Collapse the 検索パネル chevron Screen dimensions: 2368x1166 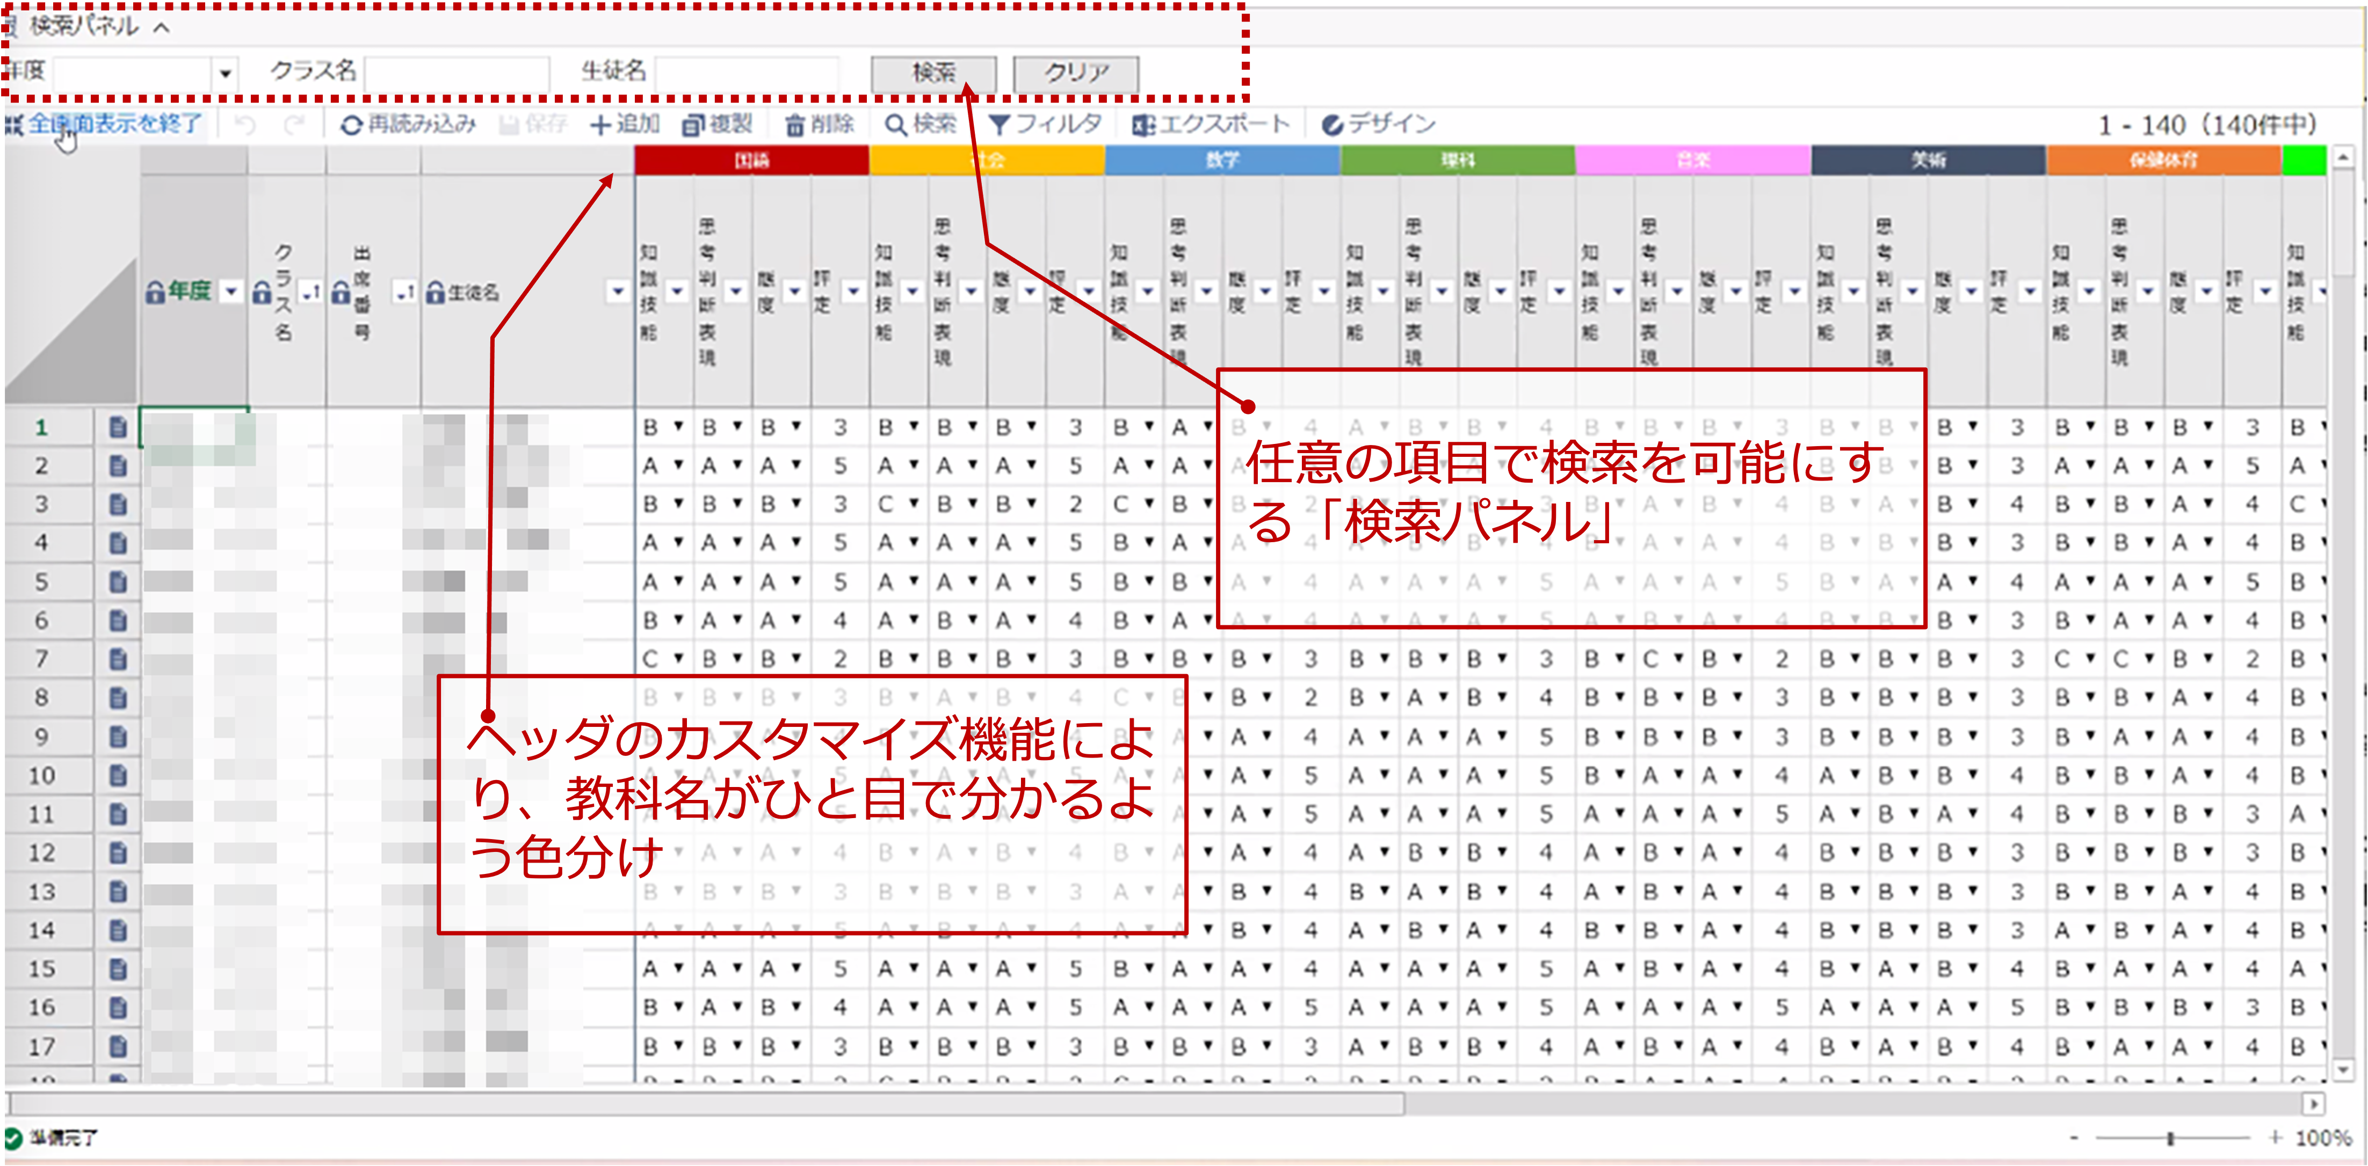click(x=162, y=27)
